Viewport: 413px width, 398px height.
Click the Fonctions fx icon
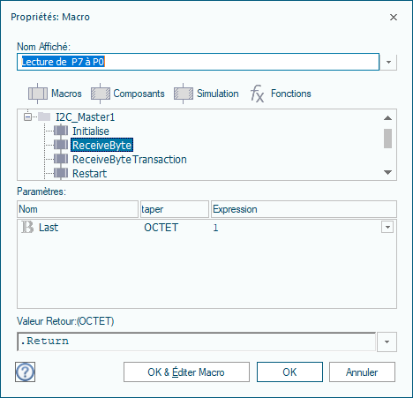[258, 94]
